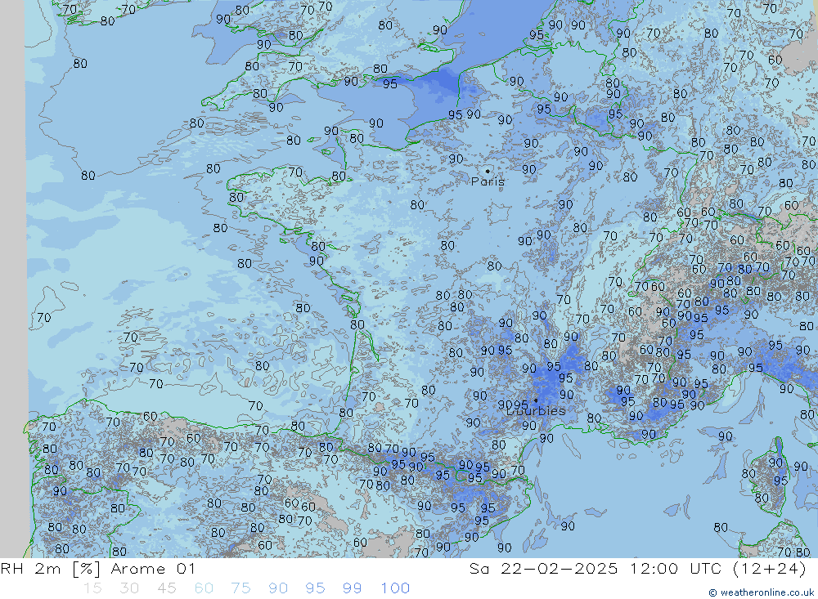818x599 pixels.
Task: Click the Paris city label
Action: [x=488, y=181]
